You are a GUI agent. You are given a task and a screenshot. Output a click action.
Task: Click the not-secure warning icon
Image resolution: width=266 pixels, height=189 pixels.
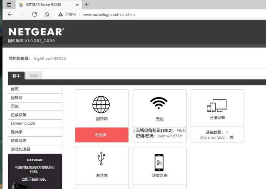(60, 14)
